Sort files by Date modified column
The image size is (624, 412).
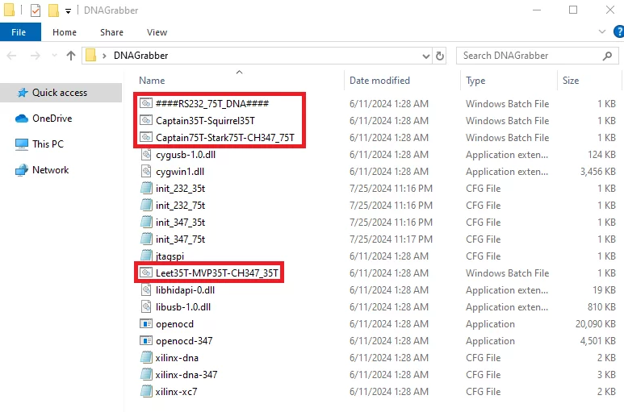[x=379, y=81]
